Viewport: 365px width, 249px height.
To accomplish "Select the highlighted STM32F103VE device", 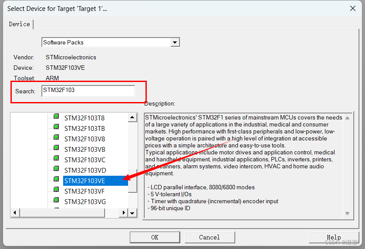I will tap(95, 181).
